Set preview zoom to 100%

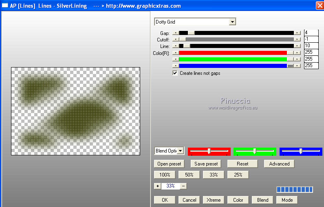pyautogui.click(x=165, y=175)
